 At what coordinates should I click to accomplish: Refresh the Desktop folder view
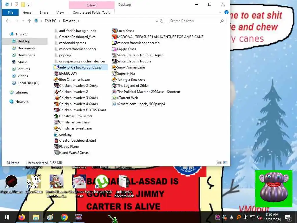[x=162, y=21]
